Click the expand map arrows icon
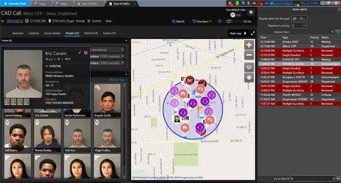This screenshot has width=341, height=183. point(253,33)
